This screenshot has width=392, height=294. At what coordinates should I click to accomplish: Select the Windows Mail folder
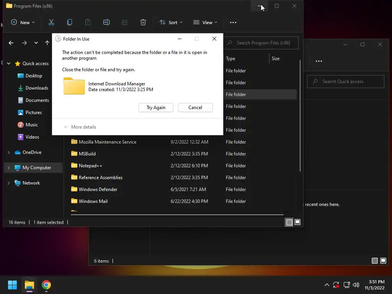[93, 201]
